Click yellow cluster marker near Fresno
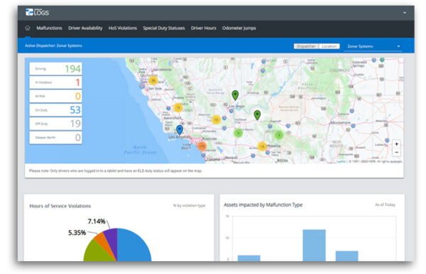Screen dimensions: 426x274 pyautogui.click(x=178, y=107)
